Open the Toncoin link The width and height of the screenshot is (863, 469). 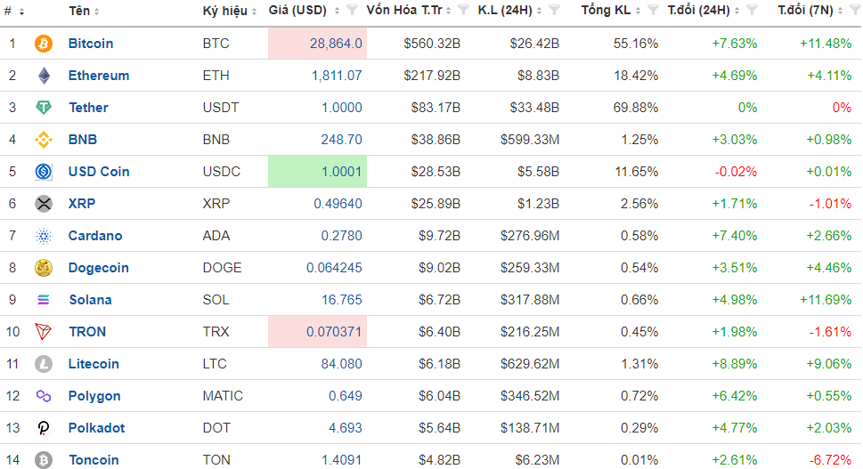(x=94, y=460)
